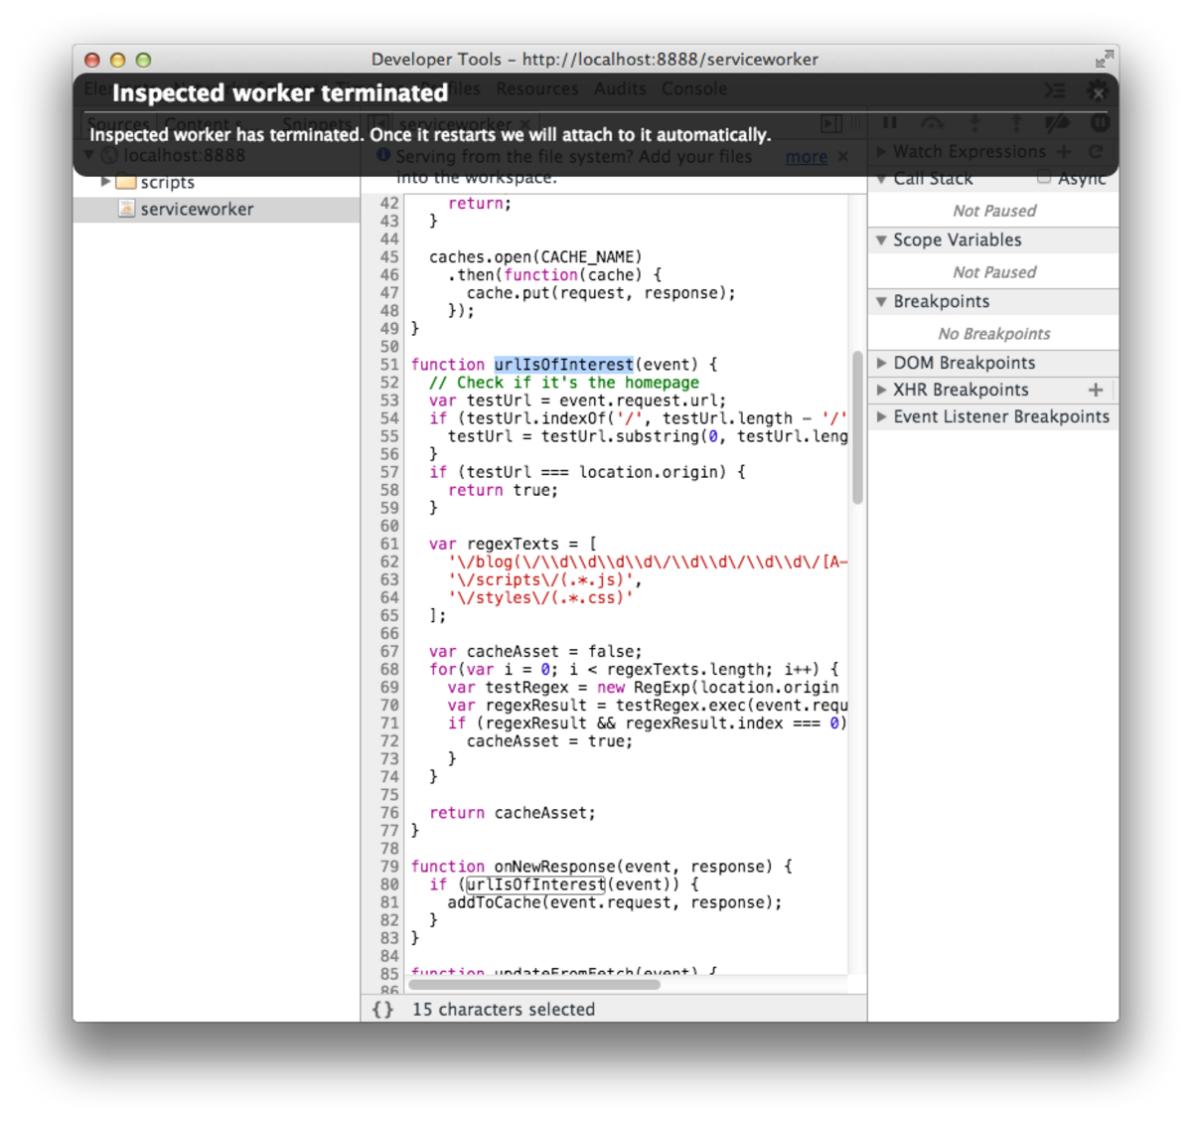Expand the Watch Expressions section
Viewport: 1192px width, 1123px height.
pos(881,152)
